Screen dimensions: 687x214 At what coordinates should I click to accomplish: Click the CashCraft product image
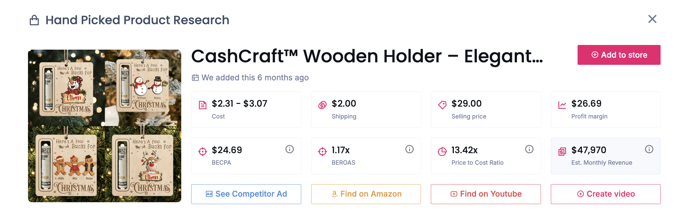(x=104, y=126)
